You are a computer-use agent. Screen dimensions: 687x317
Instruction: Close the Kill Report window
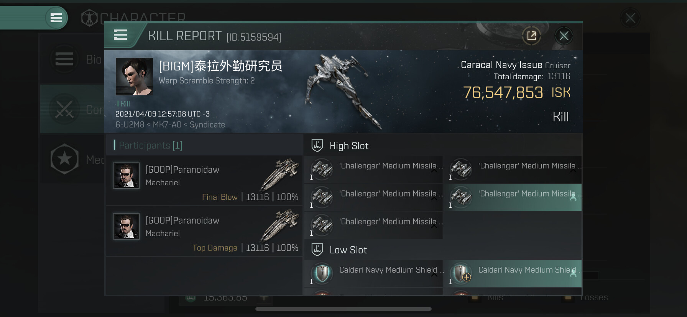tap(564, 36)
